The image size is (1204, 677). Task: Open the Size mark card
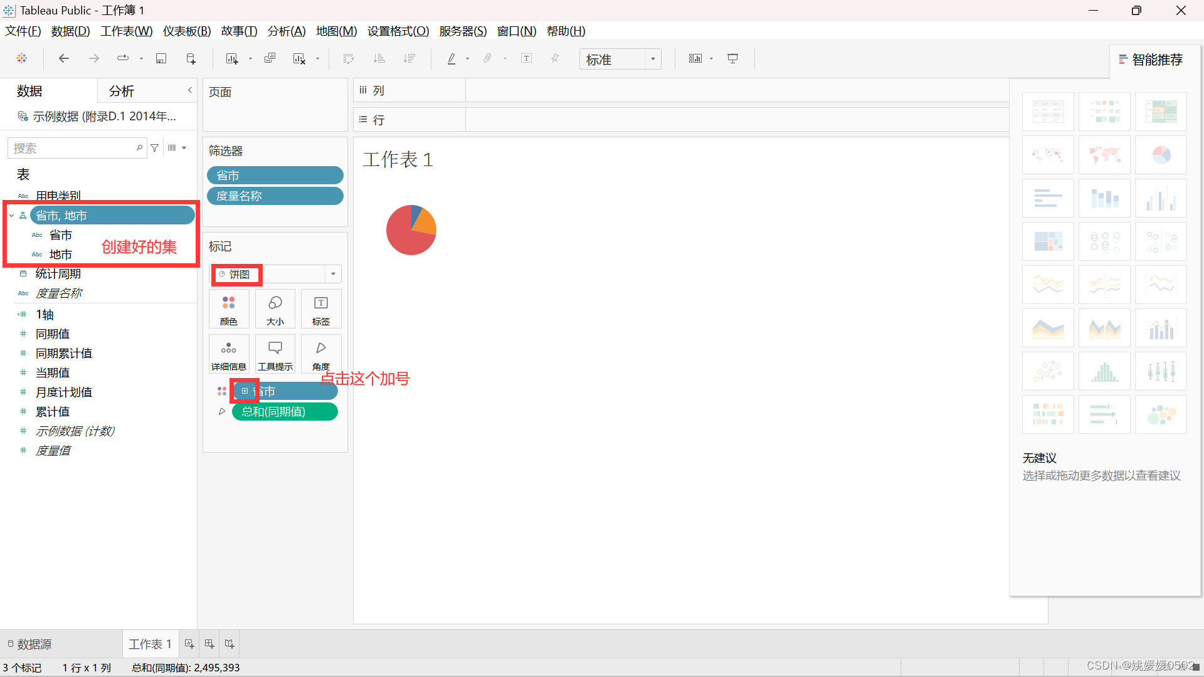tap(275, 309)
